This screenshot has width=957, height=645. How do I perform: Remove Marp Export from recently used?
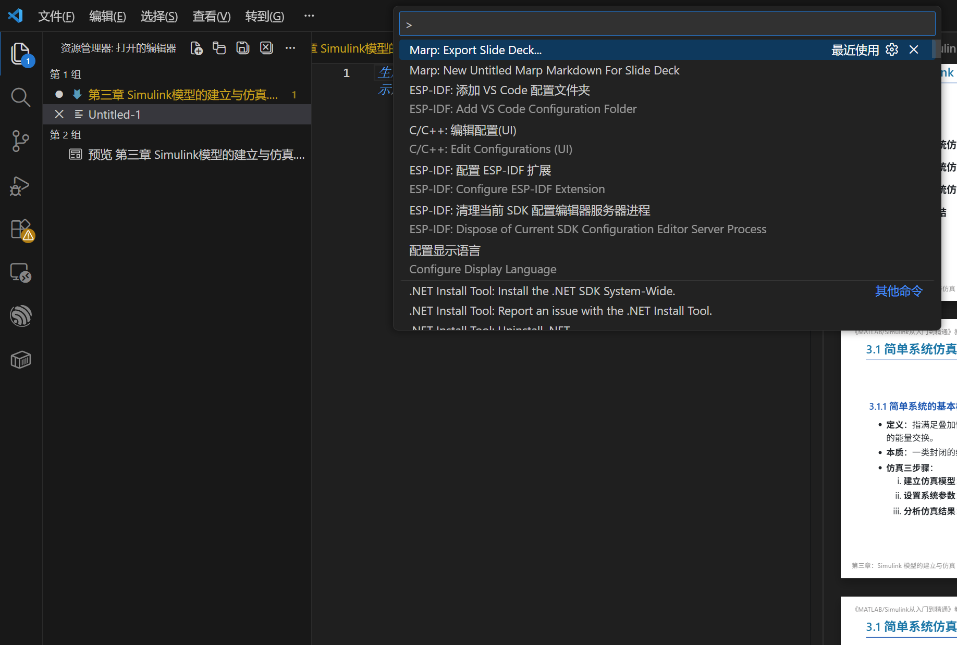click(x=914, y=50)
